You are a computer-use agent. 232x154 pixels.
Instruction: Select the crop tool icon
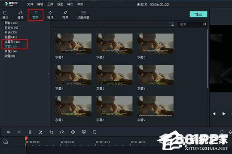pyautogui.click(x=52, y=132)
